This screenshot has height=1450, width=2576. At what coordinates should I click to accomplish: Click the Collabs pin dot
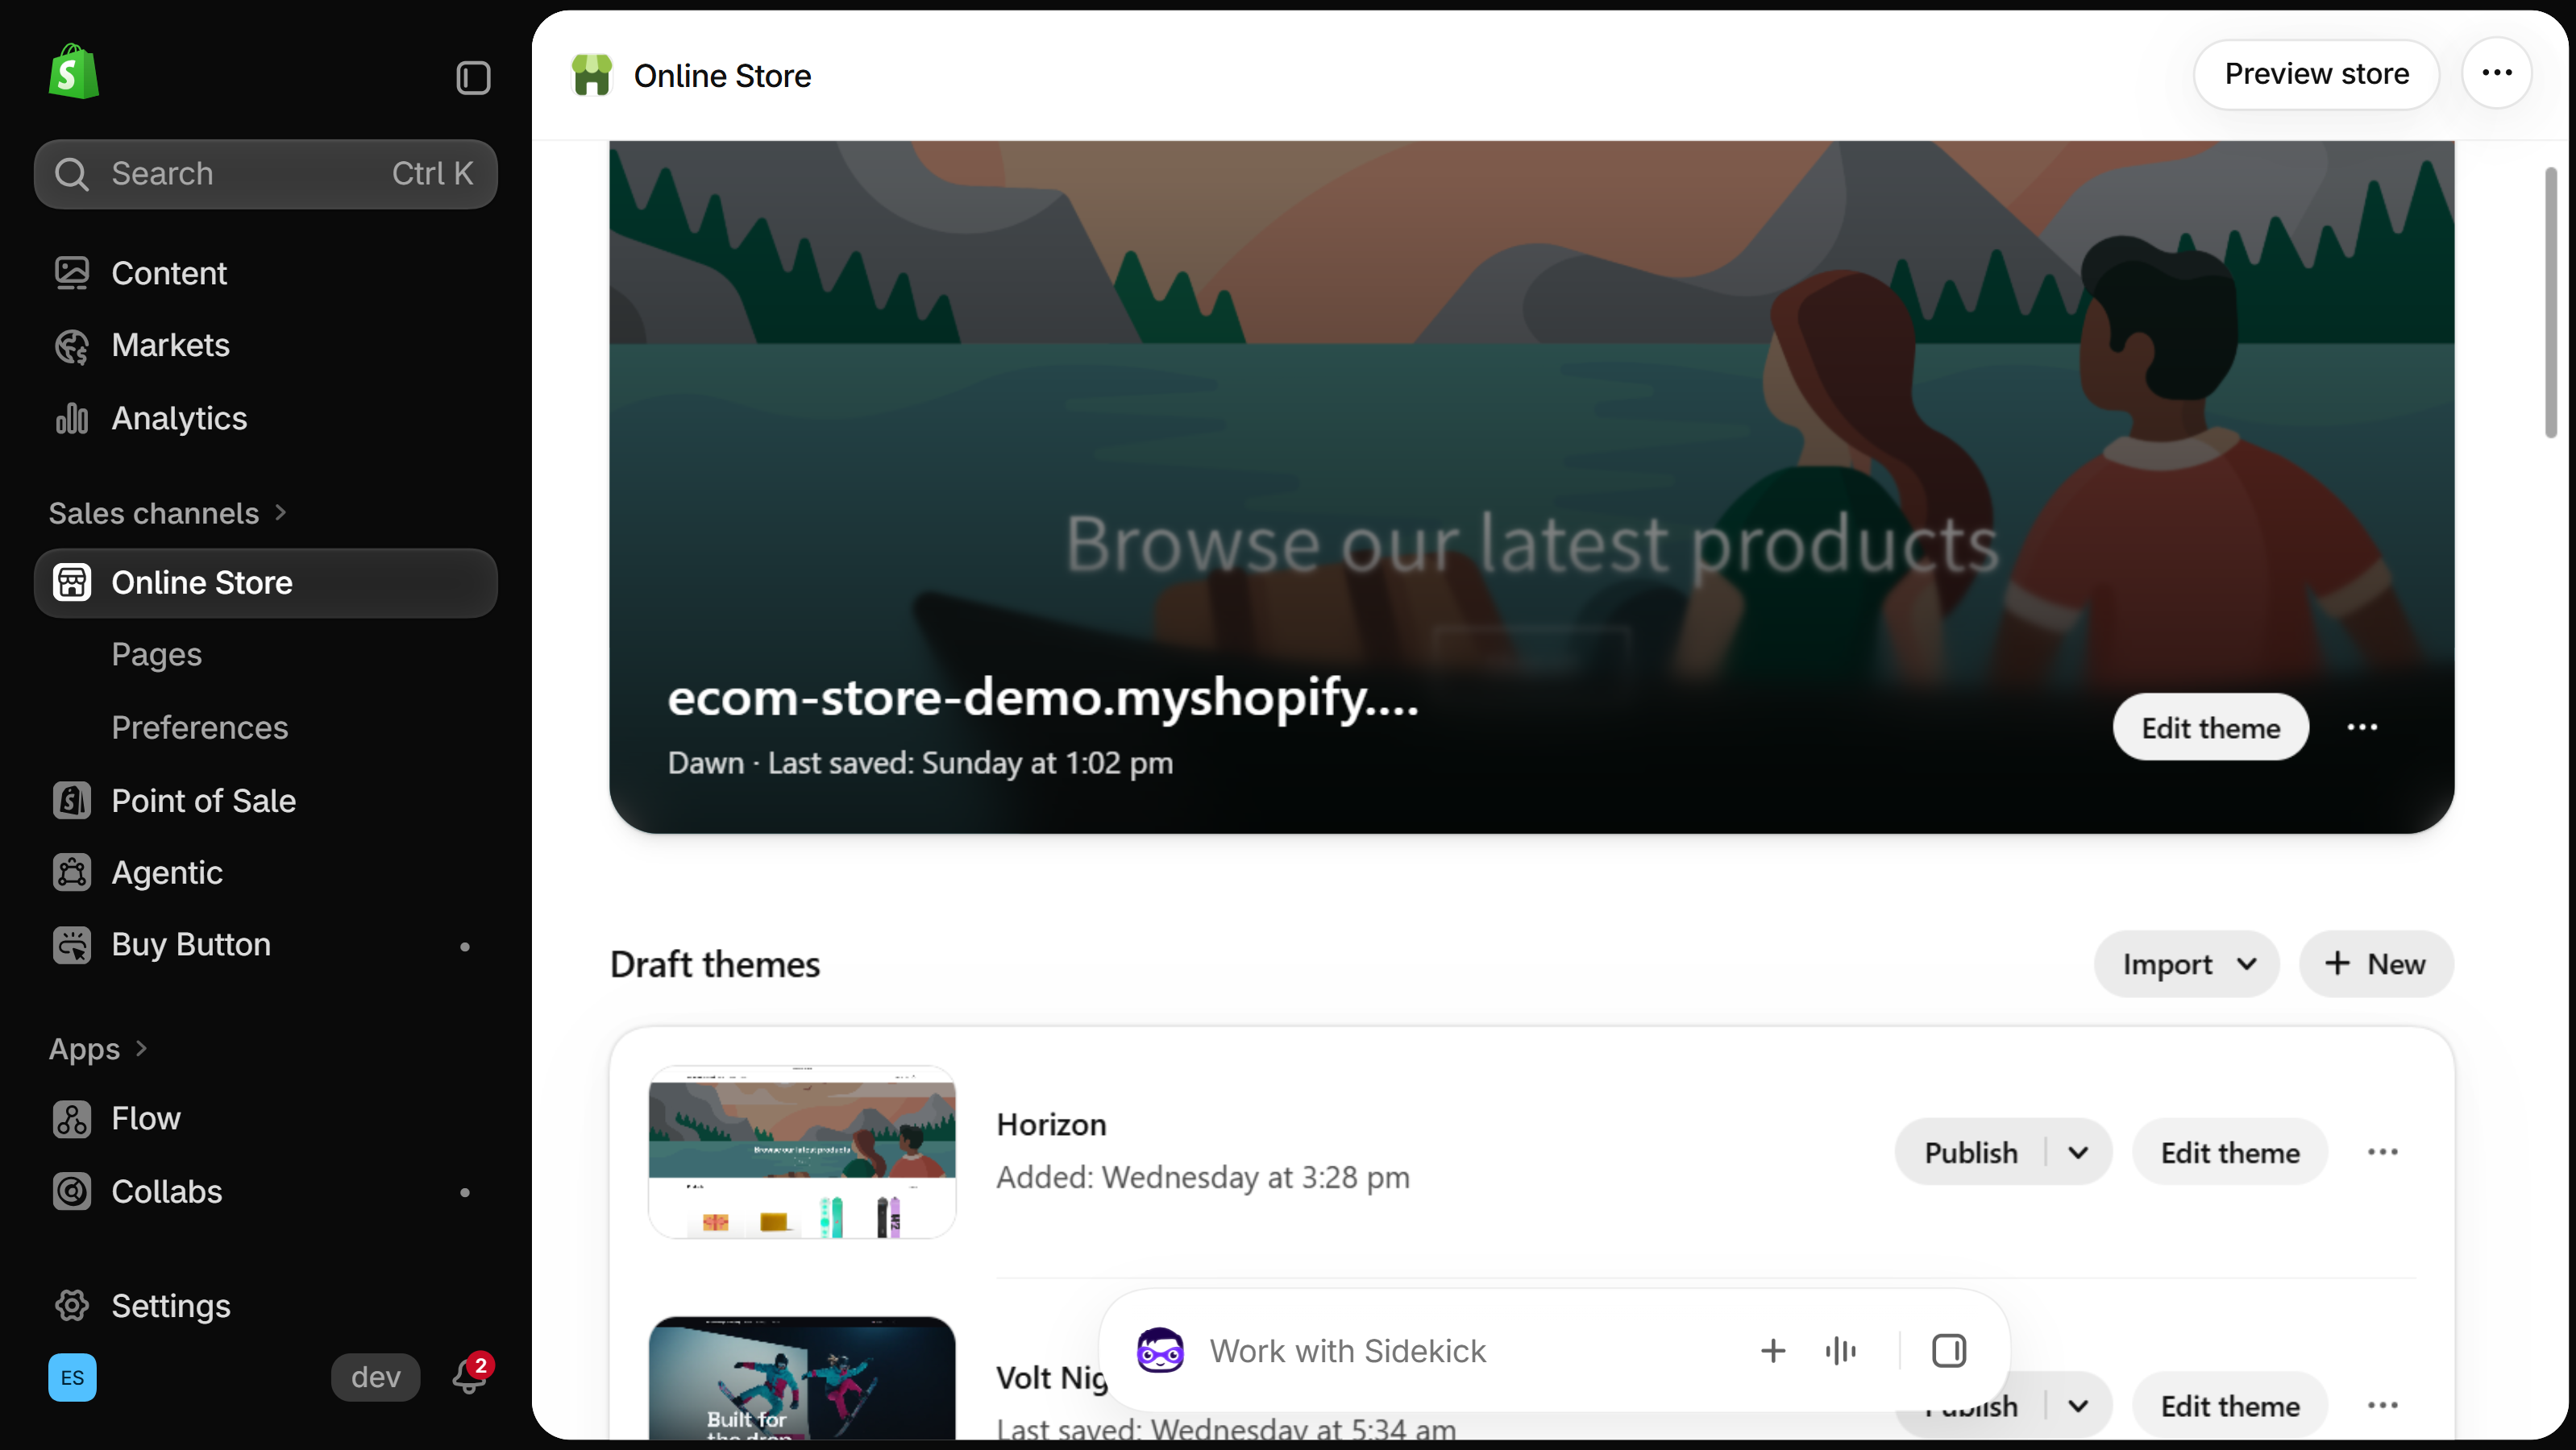[x=465, y=1192]
